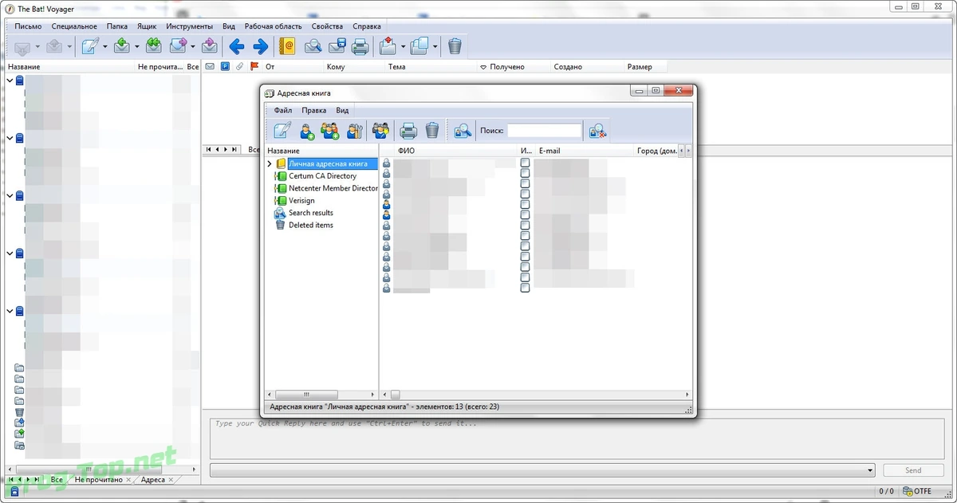The height and width of the screenshot is (503, 957).
Task: Print from the Address Book toolbar
Action: click(408, 131)
